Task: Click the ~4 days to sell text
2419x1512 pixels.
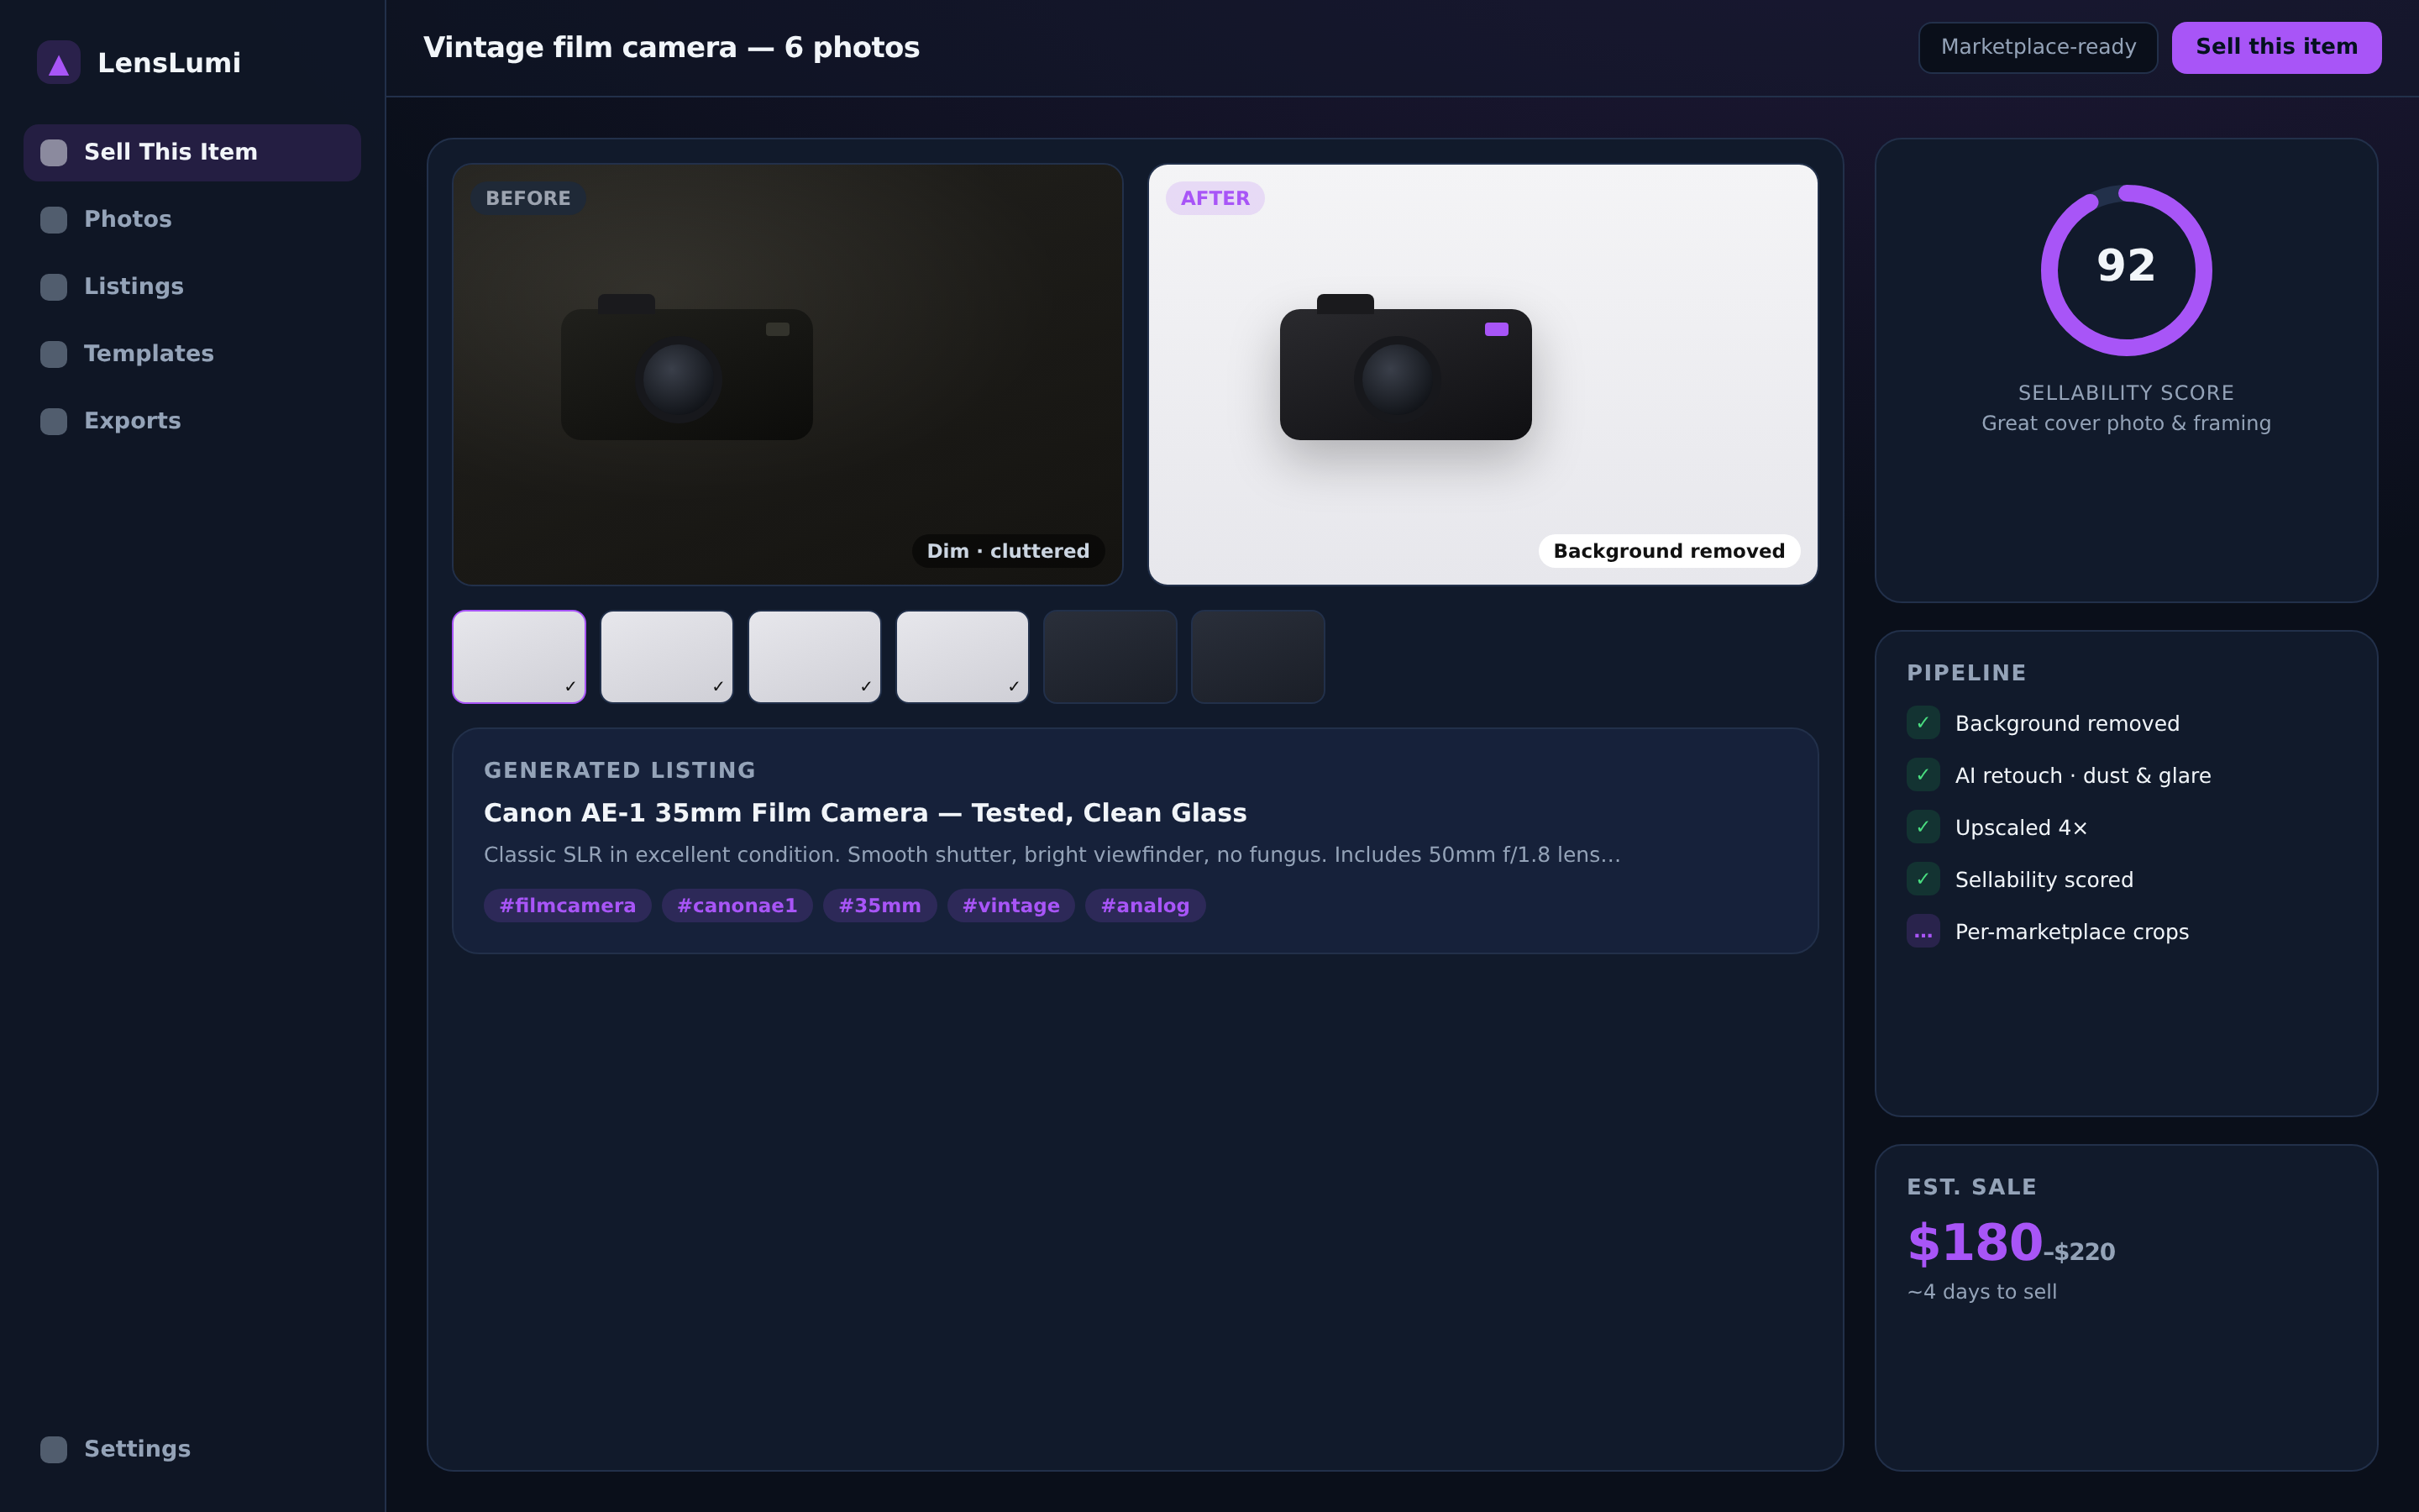Action: [1982, 1292]
